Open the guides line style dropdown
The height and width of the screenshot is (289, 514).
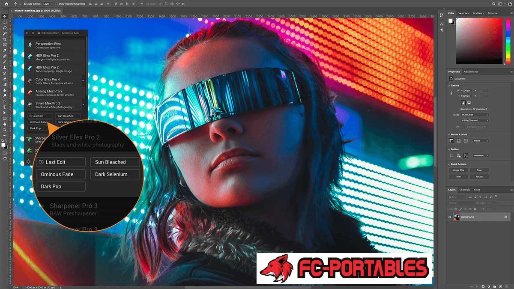coord(481,155)
